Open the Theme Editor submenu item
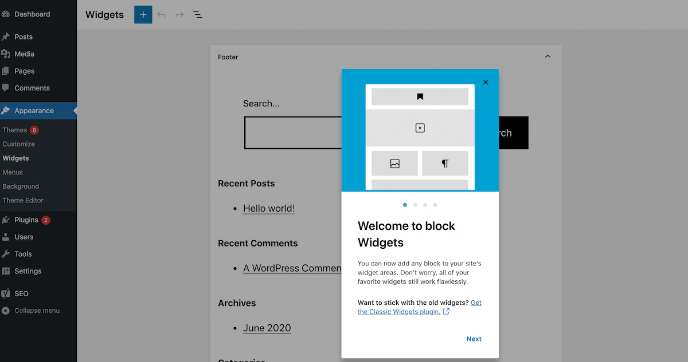 [x=23, y=200]
